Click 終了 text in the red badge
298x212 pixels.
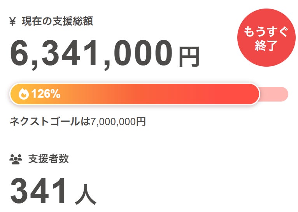(266, 46)
